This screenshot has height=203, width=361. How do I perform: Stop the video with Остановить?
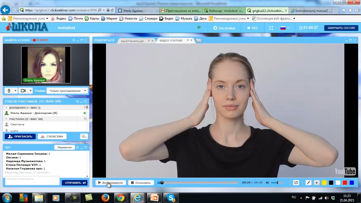click(x=141, y=183)
